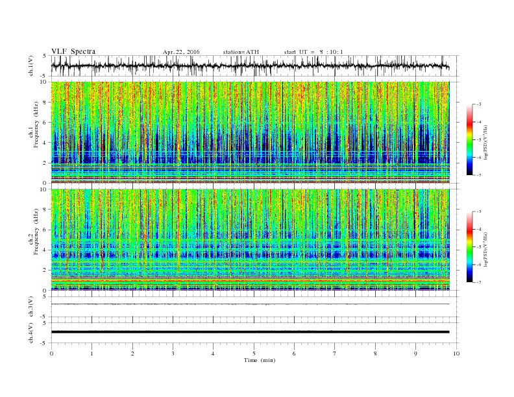Click time axis tick label "9"

click(415, 354)
